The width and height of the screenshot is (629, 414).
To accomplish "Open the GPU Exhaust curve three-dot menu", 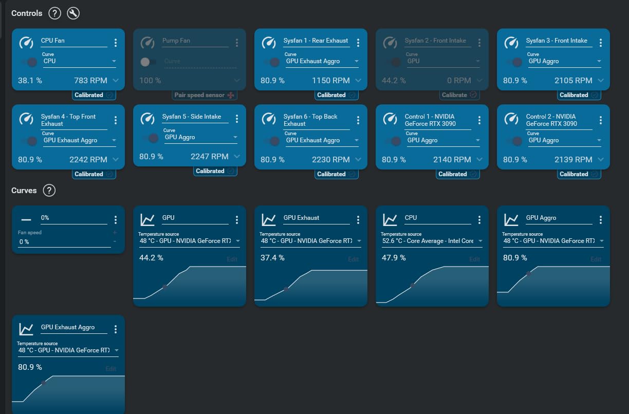I will pyautogui.click(x=358, y=220).
